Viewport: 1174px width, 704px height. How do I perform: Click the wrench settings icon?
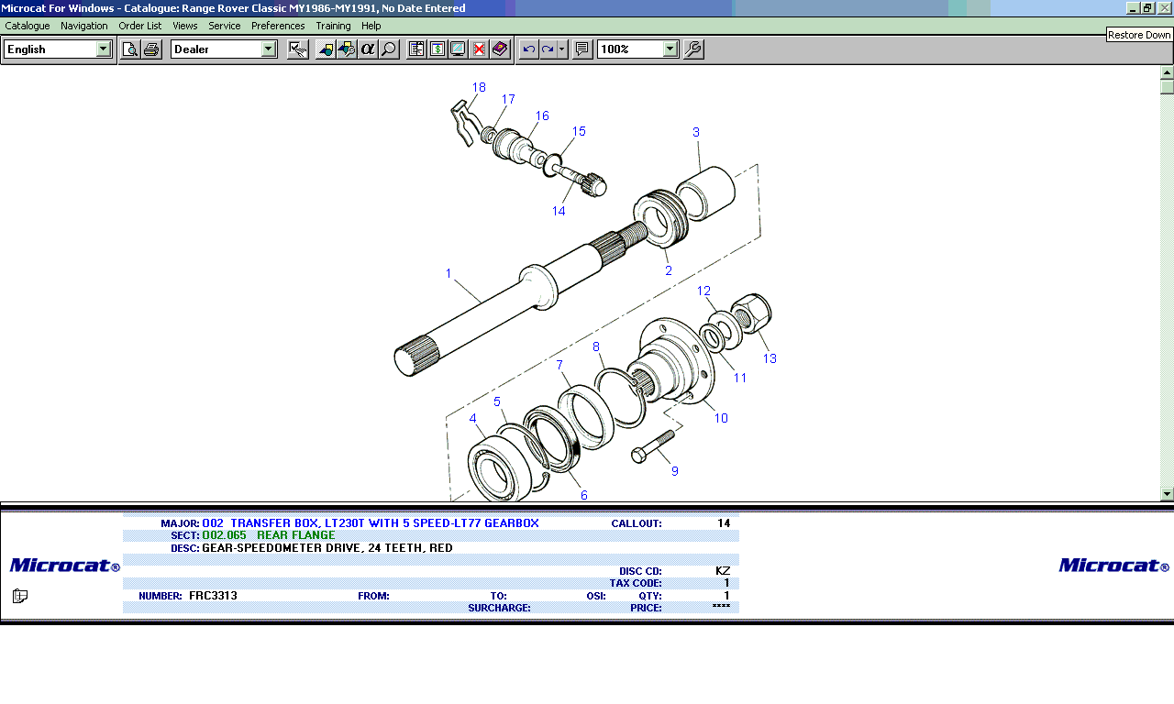[693, 49]
